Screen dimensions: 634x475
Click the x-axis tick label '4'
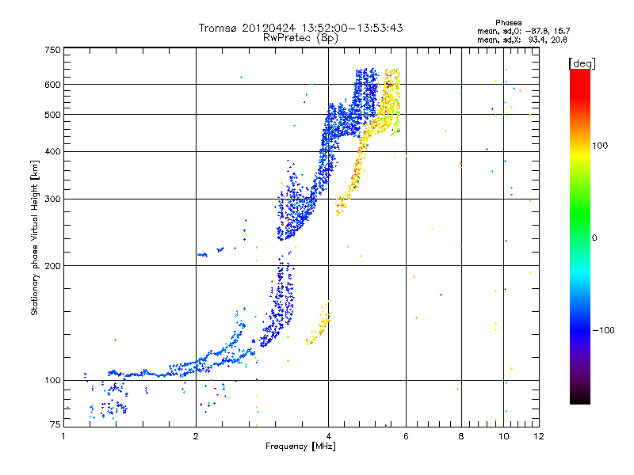329,436
